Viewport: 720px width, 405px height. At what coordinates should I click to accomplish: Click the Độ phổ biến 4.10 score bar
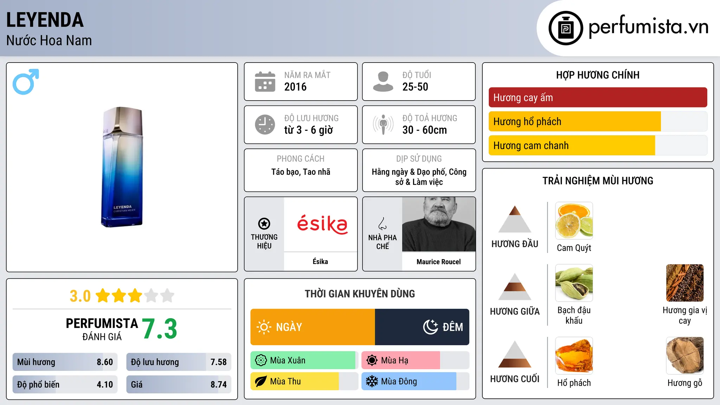[x=65, y=385]
